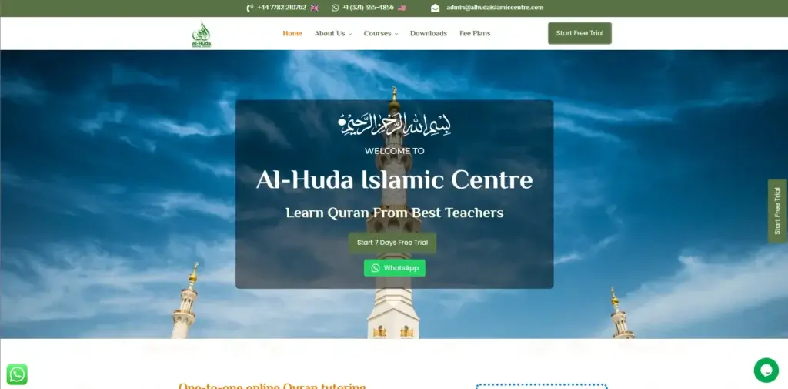Screen dimensions: 788x389
Task: Email admin@alhudaislamiccentre.com
Action: coord(495,8)
